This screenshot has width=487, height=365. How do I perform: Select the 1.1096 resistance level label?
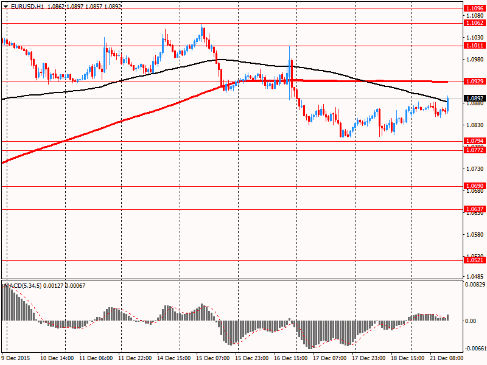click(x=475, y=9)
